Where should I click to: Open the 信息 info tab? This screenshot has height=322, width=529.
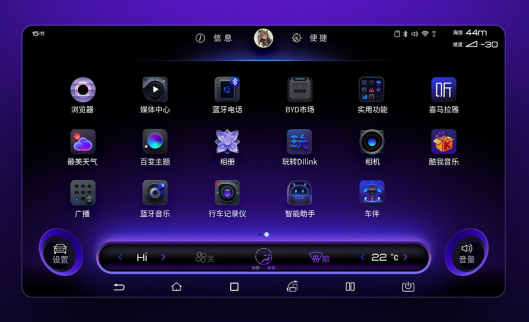tap(214, 38)
